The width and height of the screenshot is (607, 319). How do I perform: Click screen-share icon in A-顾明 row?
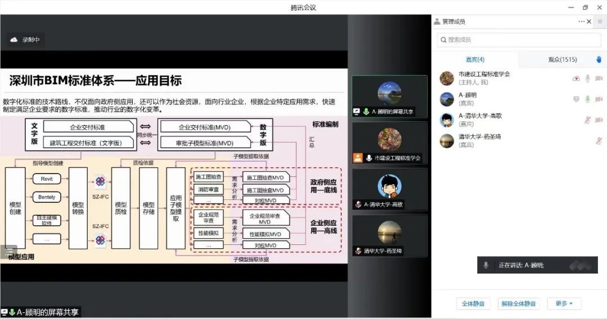click(x=576, y=99)
